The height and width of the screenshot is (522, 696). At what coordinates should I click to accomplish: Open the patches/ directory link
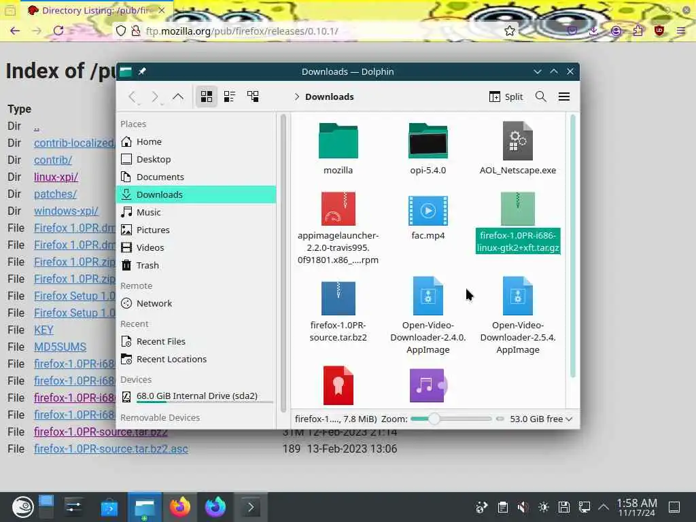[55, 194]
